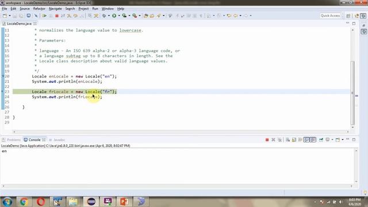The width and height of the screenshot is (368, 207).
Task: Toggle Use Step Filters icon
Action: point(96,16)
